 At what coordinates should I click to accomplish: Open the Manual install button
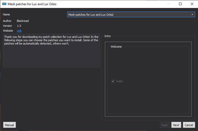click(10, 125)
